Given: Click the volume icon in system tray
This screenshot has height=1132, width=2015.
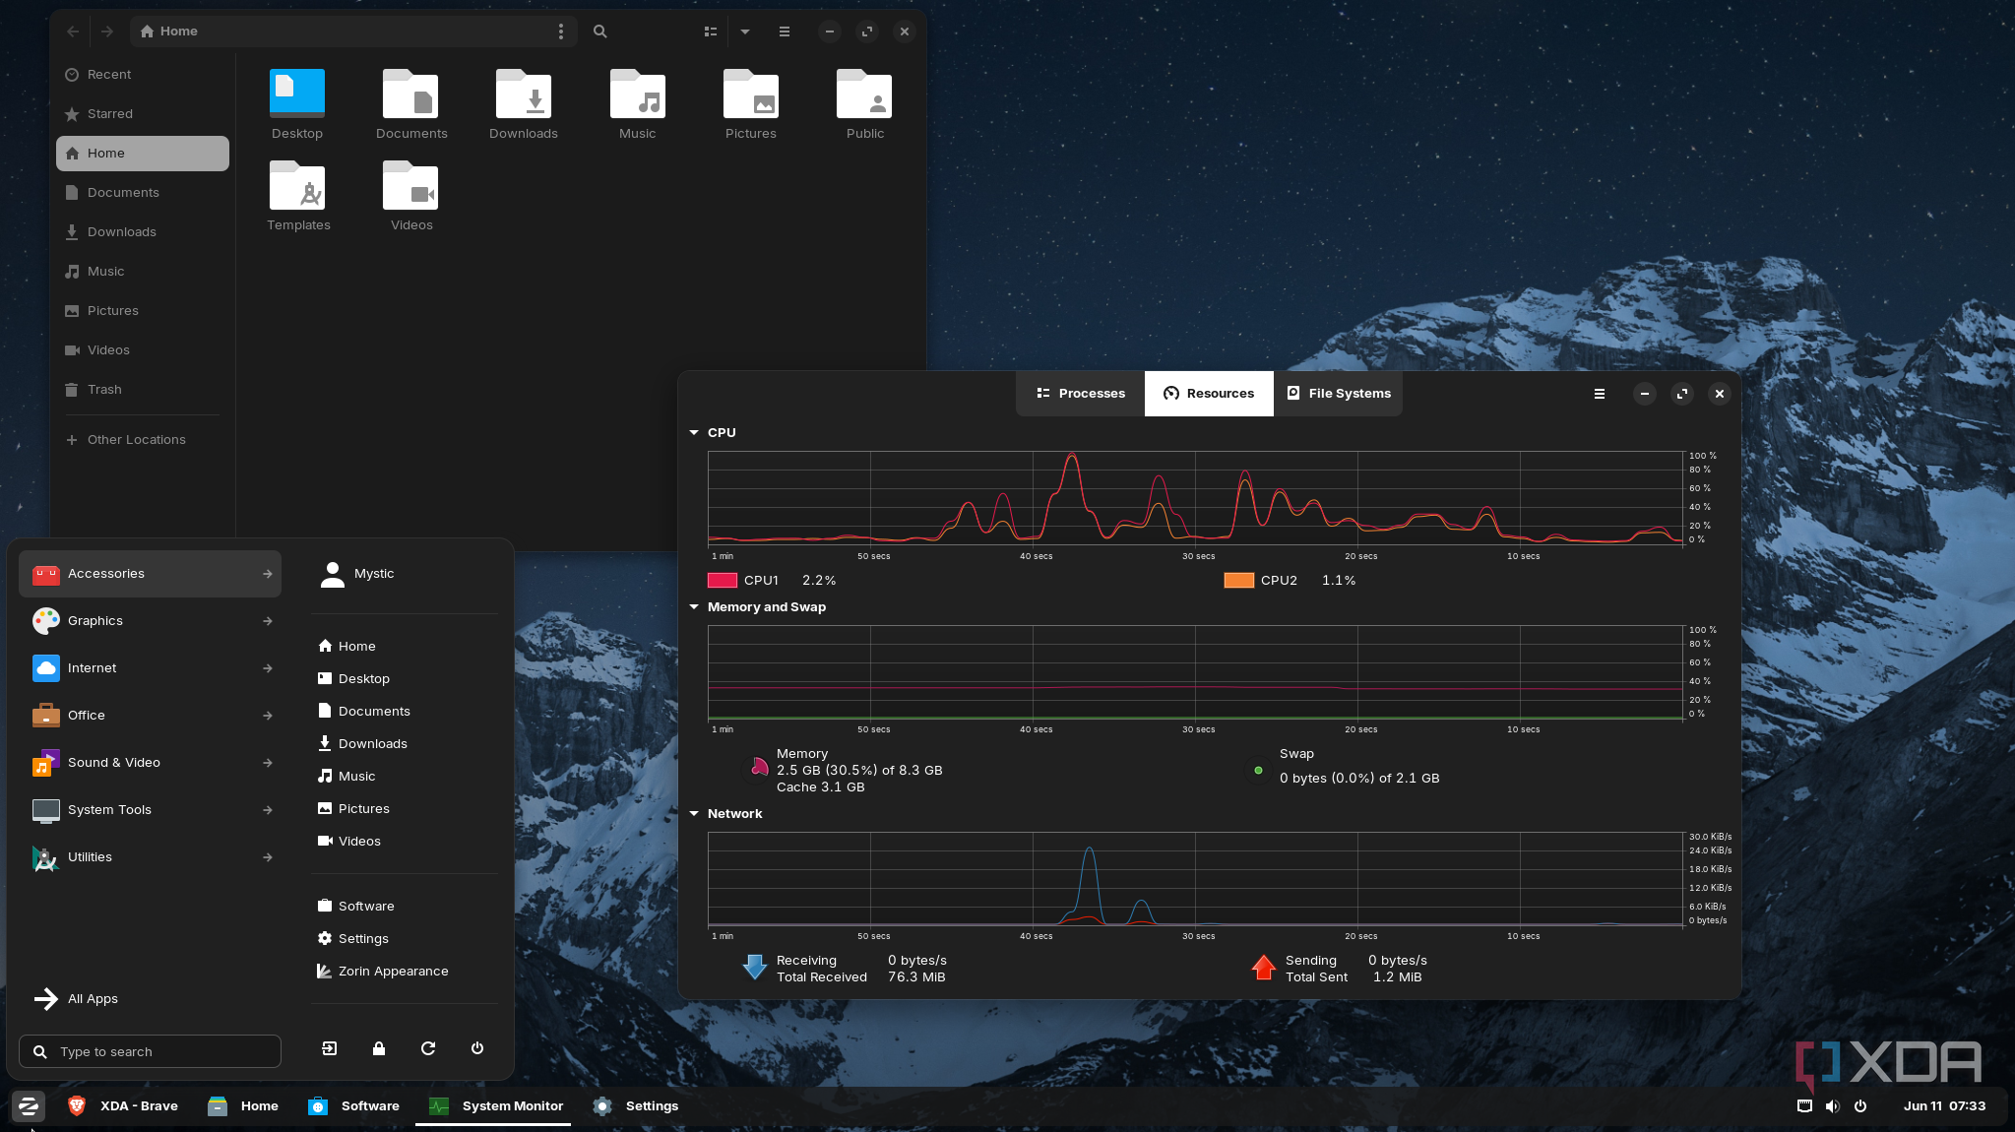Looking at the screenshot, I should (x=1832, y=1105).
